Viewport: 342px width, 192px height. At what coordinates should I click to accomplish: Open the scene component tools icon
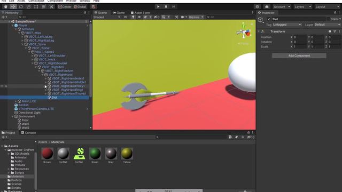(176, 17)
